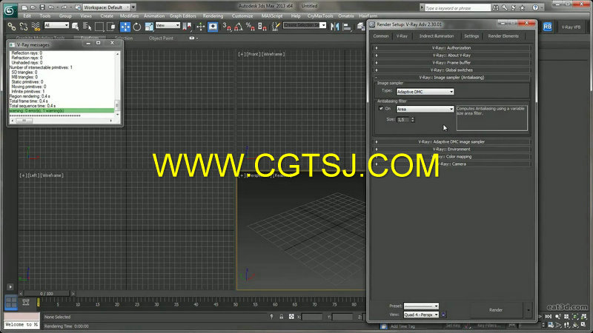Click the Render button
Screen dimensions: 593x333
pos(496,310)
